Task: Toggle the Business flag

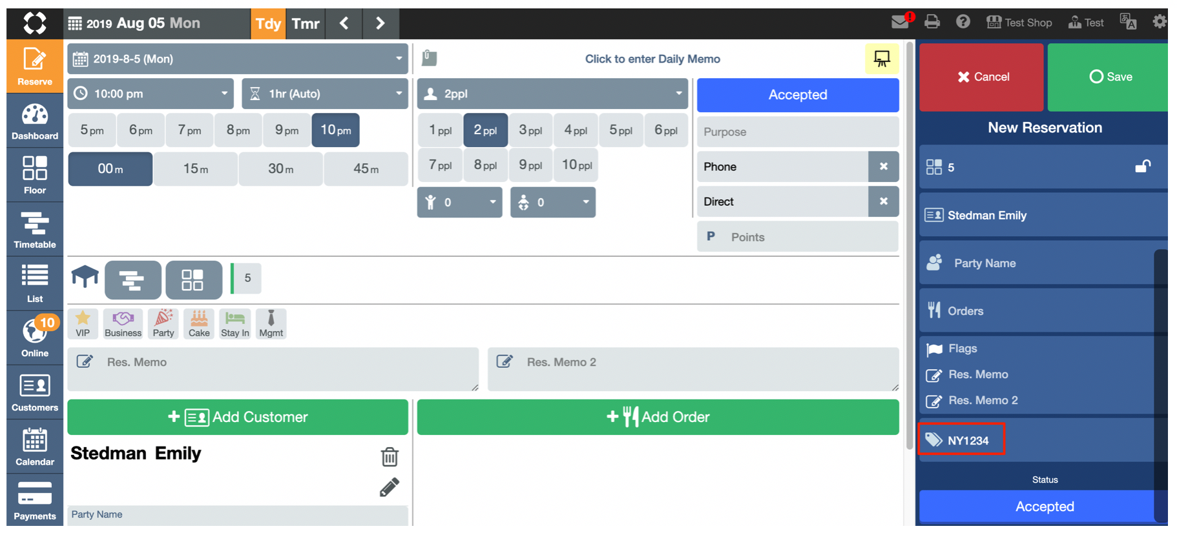Action: click(123, 324)
